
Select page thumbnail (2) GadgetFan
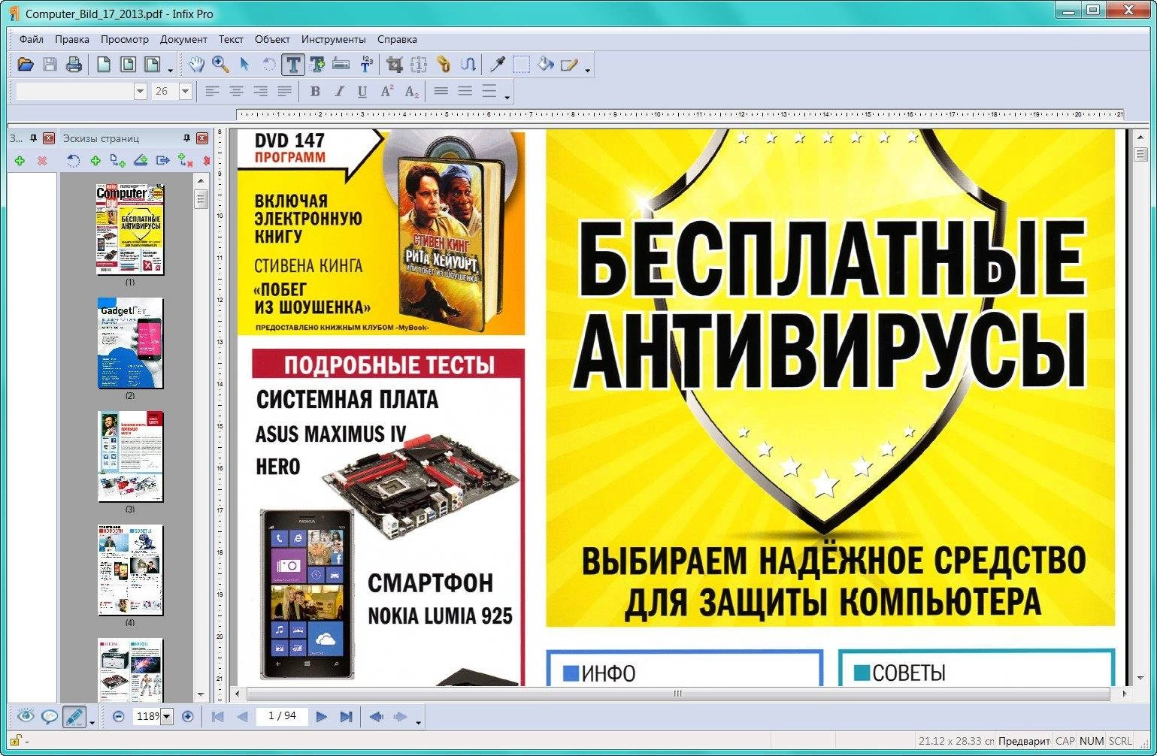[130, 343]
